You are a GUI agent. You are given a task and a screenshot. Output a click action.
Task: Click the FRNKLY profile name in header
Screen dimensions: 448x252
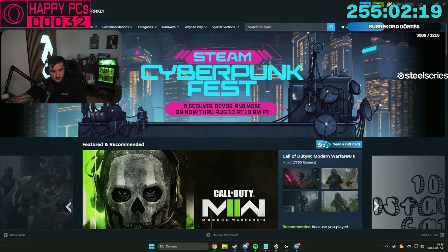coord(97,11)
